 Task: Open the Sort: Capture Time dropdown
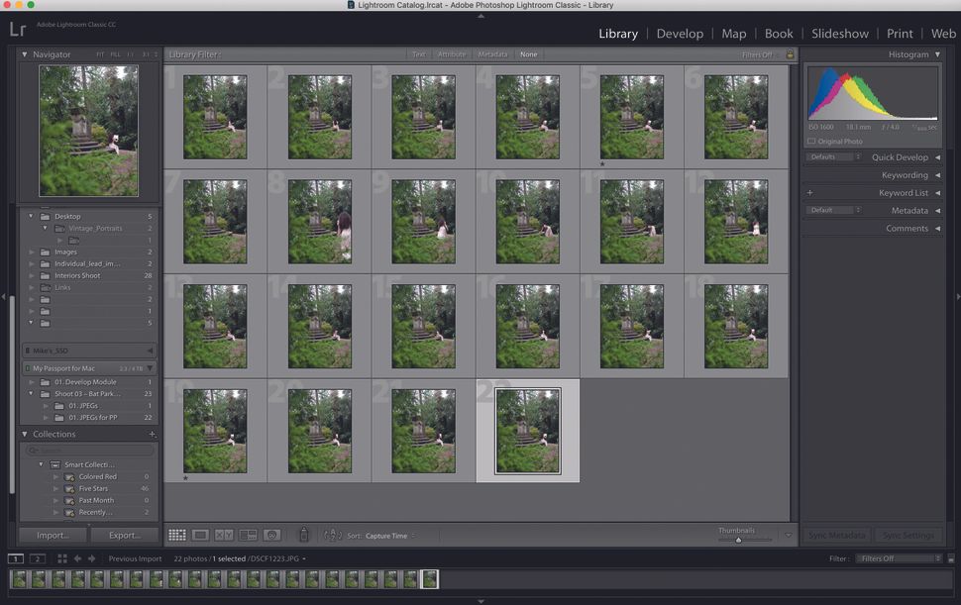tap(386, 535)
